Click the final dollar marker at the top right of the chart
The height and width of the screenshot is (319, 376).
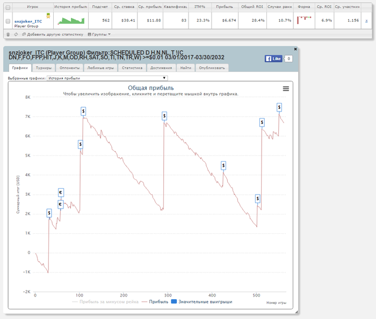click(279, 107)
